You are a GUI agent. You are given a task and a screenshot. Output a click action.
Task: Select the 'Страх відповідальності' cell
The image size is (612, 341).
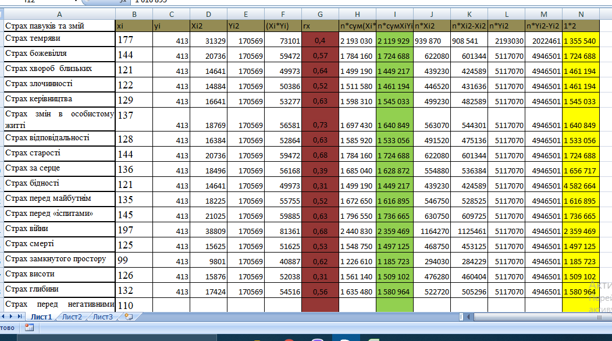point(59,138)
